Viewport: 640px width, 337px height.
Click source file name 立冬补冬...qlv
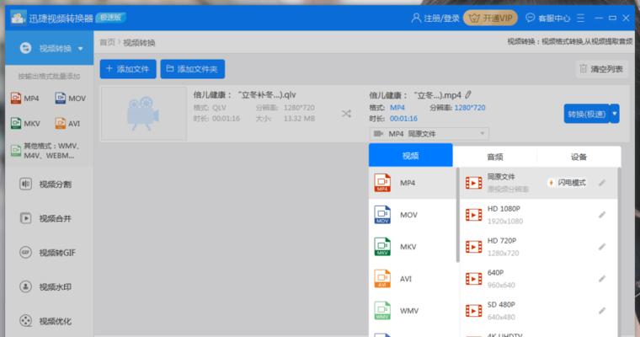pos(244,94)
